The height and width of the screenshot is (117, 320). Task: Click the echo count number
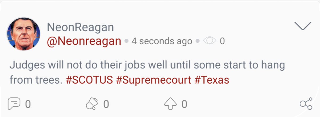(106, 104)
